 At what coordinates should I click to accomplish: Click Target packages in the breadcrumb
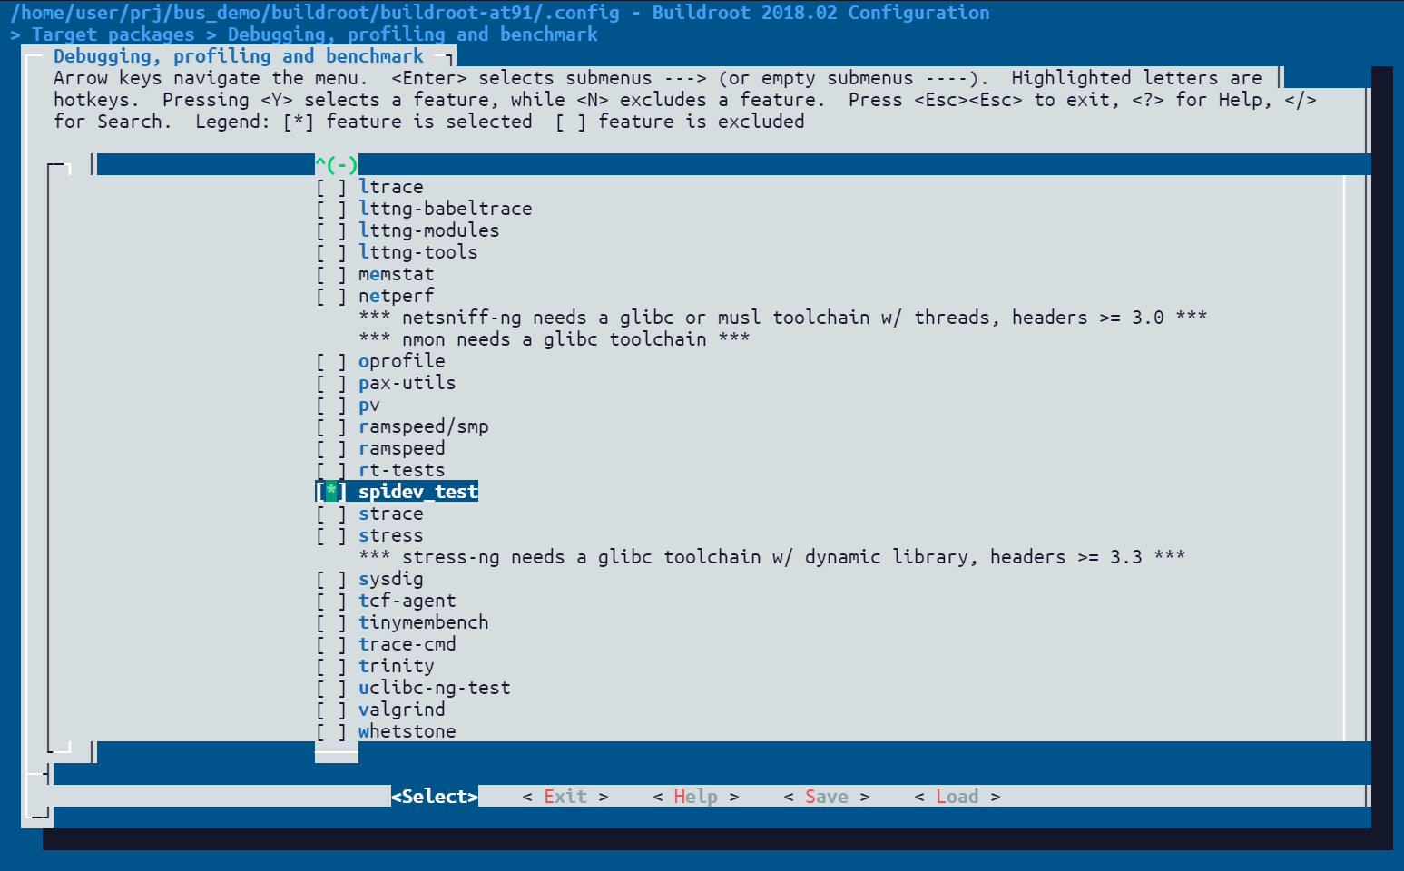(x=113, y=34)
